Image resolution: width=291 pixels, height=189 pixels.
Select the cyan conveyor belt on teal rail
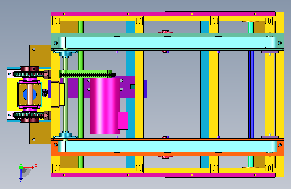(x=167, y=43)
